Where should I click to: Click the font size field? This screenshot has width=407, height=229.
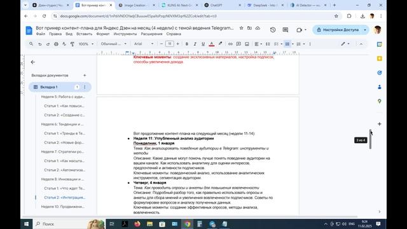170,44
